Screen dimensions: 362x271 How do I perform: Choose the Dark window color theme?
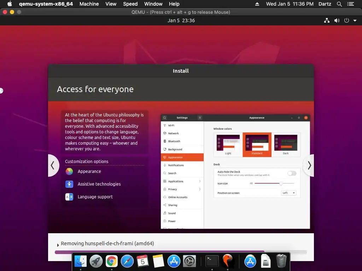[x=286, y=145]
